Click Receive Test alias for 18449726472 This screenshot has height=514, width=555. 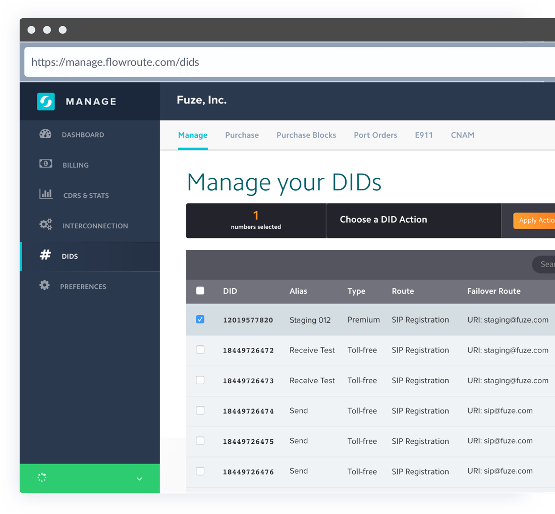click(x=312, y=350)
